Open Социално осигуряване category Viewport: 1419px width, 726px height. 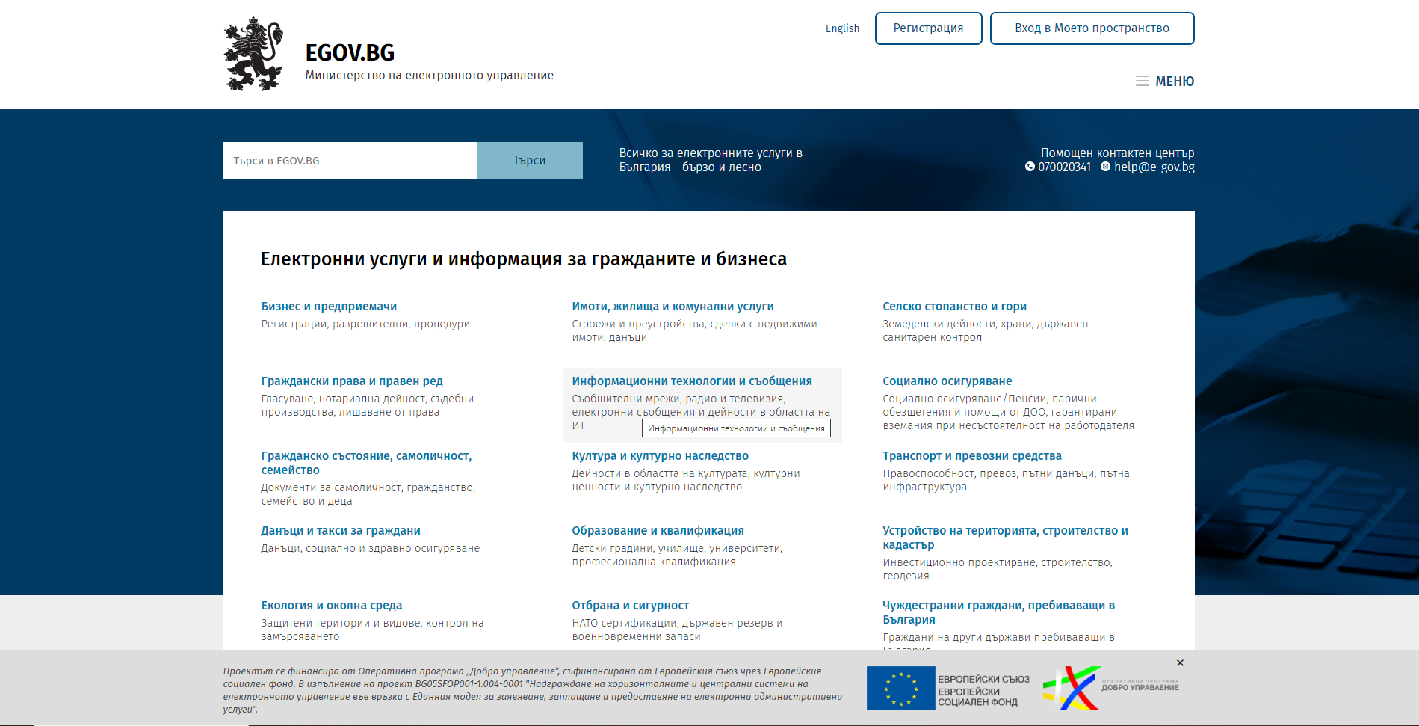947,381
